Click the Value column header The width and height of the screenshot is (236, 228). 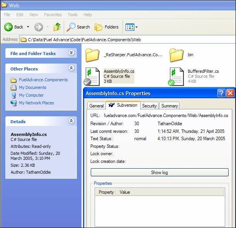170,192
